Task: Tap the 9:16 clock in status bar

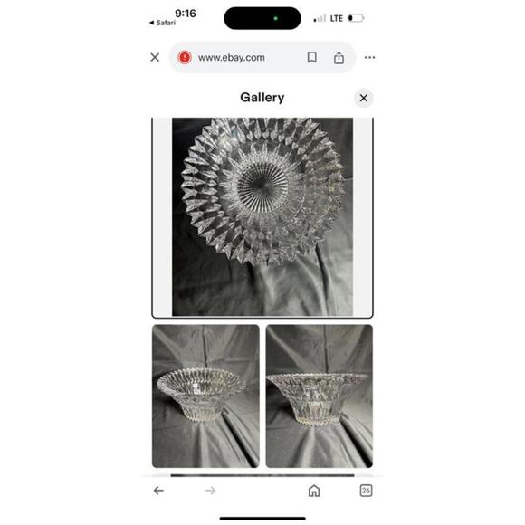Action: coord(186,14)
